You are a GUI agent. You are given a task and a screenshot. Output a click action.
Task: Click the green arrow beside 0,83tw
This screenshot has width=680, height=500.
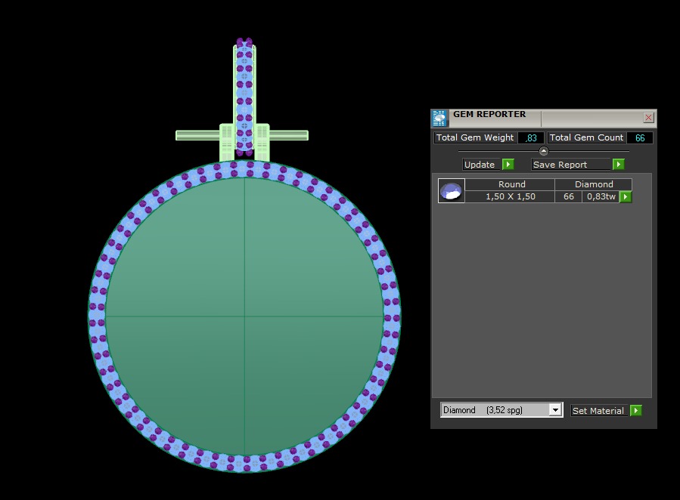626,197
